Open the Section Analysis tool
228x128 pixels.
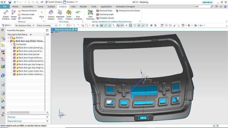tap(51, 14)
